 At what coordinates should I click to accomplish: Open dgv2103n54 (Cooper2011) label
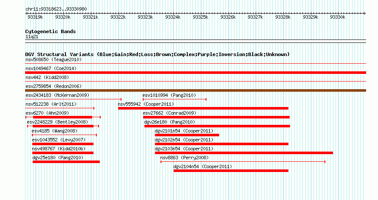184,149
